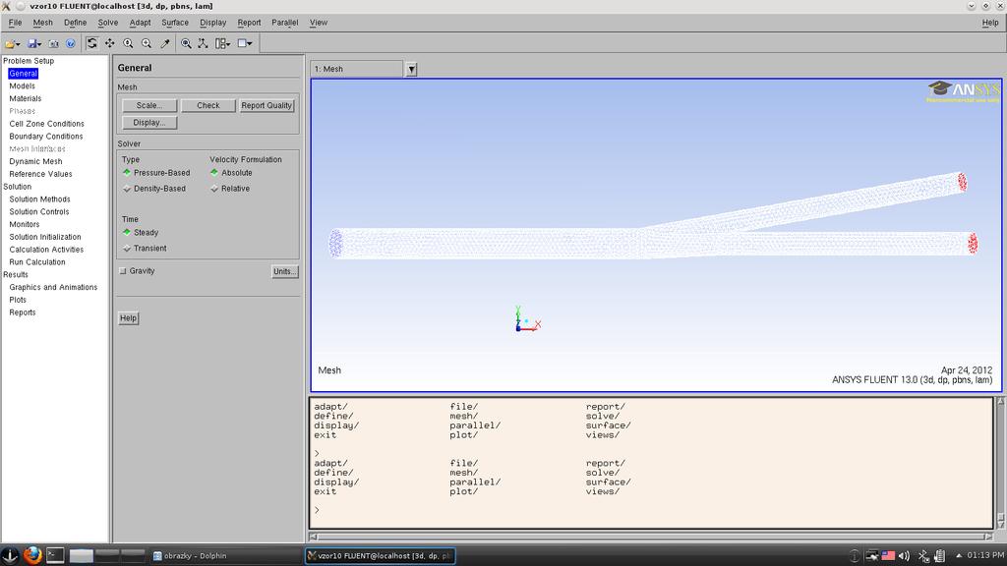Select Relative velocity formulation
The height and width of the screenshot is (566, 1007).
[230, 189]
